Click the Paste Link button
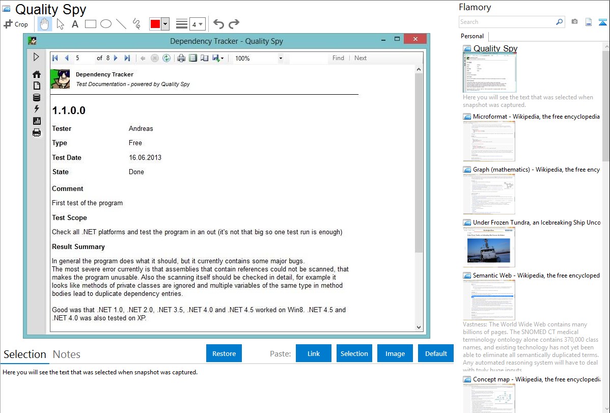610x413 pixels. [x=314, y=353]
